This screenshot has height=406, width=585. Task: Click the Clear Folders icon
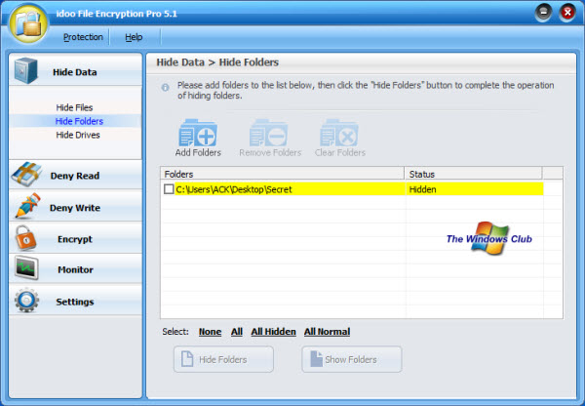coord(338,133)
